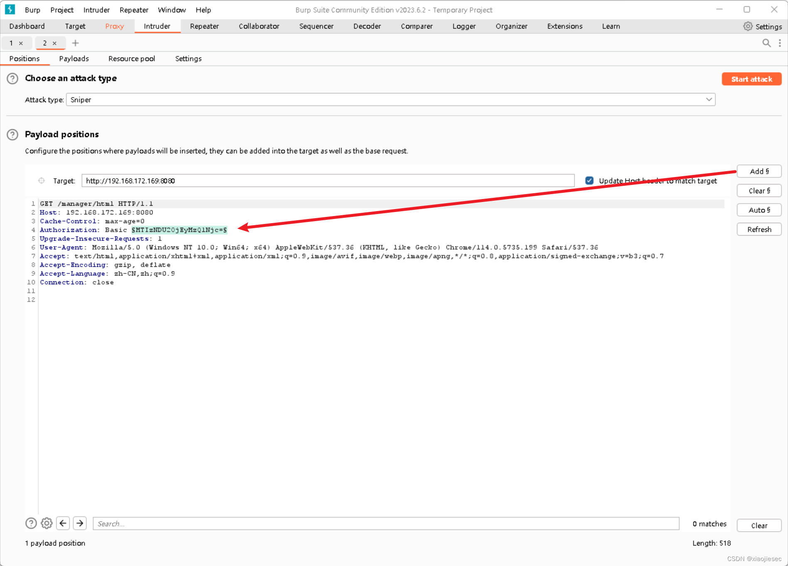The height and width of the screenshot is (566, 788).
Task: Click the three-dot options icon top right
Action: [780, 42]
